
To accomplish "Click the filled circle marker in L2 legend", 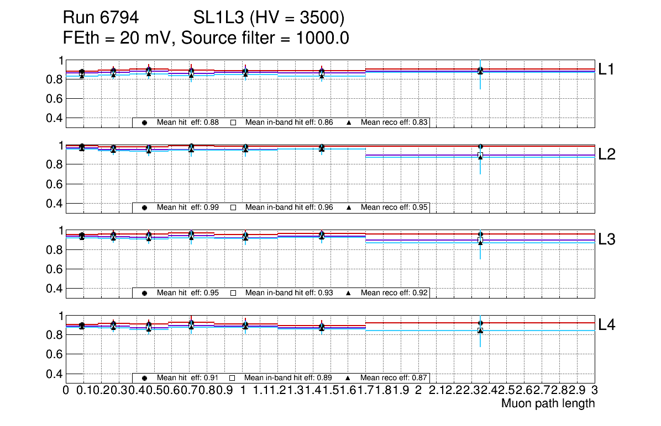I will [x=144, y=207].
